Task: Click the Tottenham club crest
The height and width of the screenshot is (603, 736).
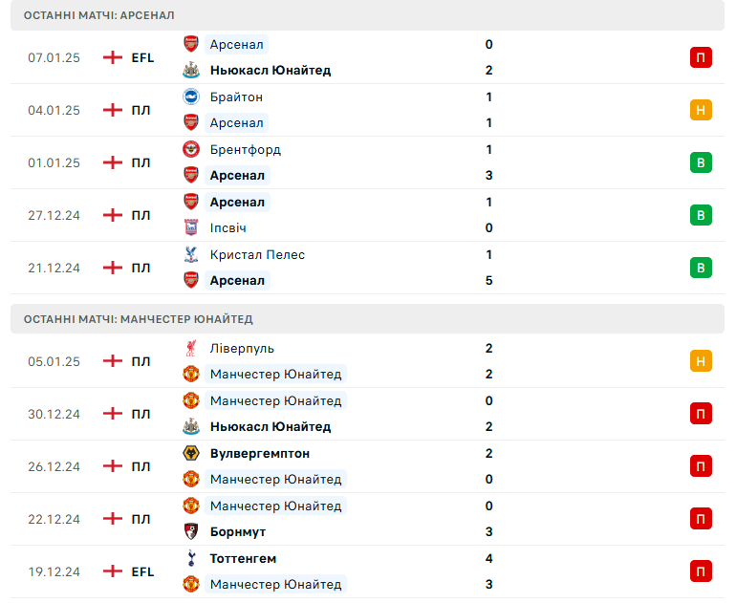Action: pos(190,558)
